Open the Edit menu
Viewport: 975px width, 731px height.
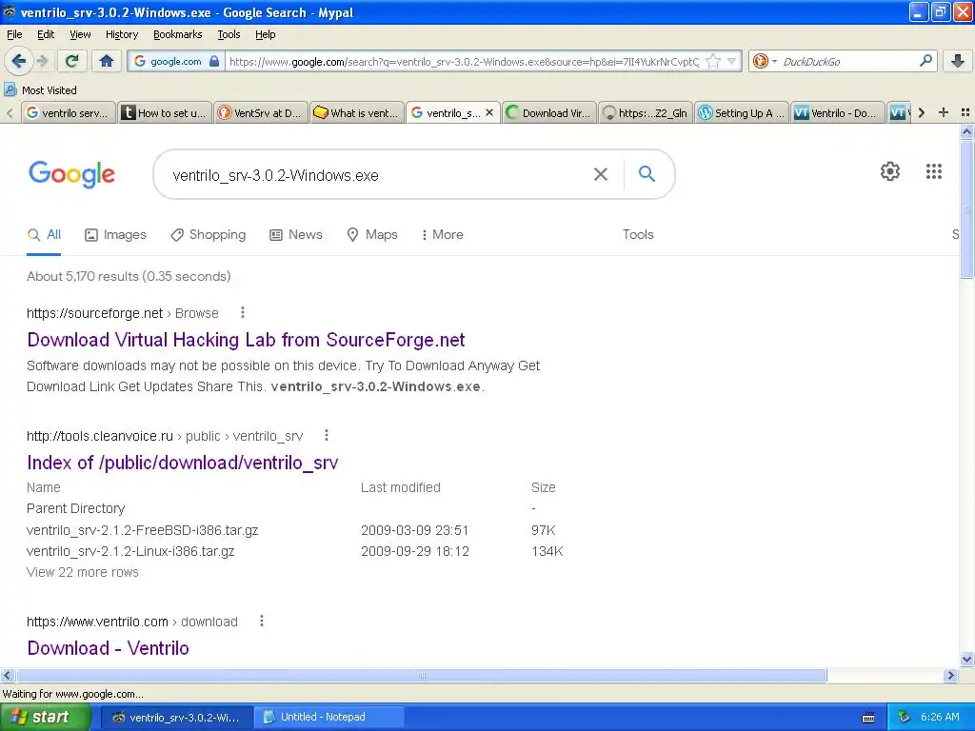coord(46,34)
